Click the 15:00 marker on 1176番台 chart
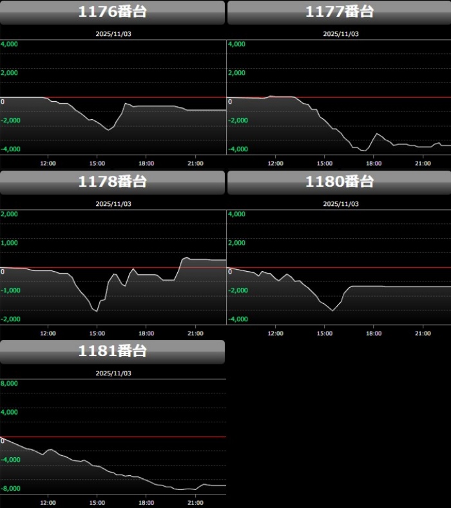 click(x=97, y=163)
